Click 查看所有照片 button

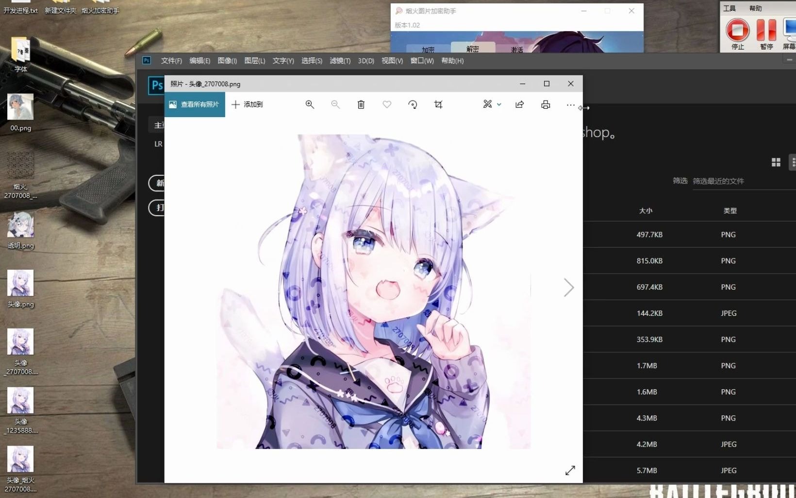(195, 104)
